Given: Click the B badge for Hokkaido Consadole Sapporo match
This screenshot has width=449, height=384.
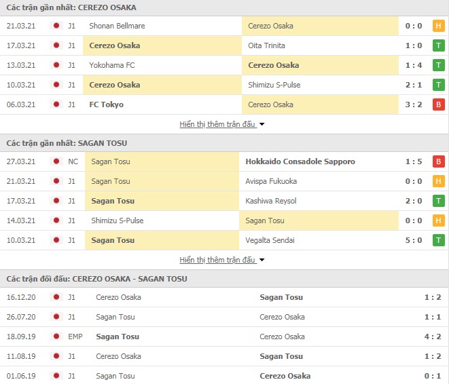Looking at the screenshot, I should pyautogui.click(x=438, y=161).
